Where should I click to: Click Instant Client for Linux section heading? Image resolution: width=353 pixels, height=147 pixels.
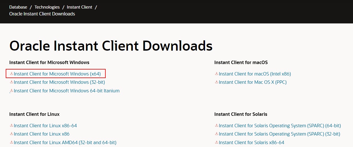tap(35, 114)
